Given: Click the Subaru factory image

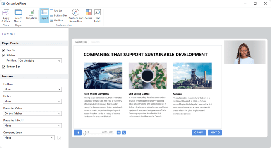Looking at the screenshot, I should point(192,76).
